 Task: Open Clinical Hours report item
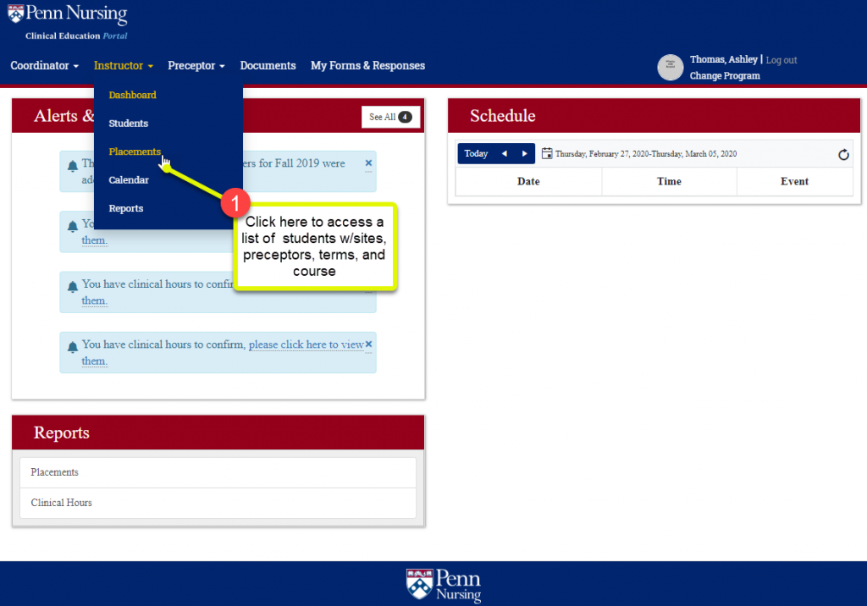coord(62,503)
